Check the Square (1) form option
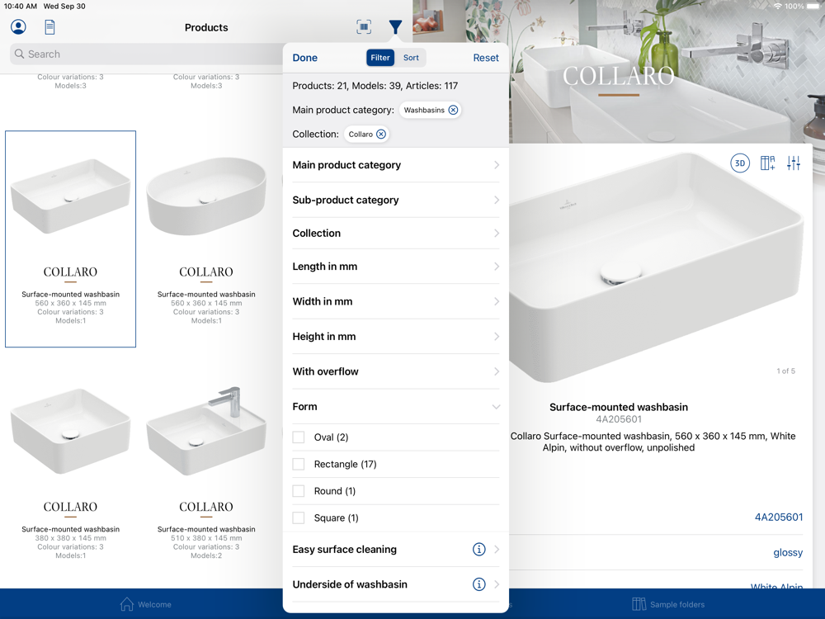The image size is (825, 619). coord(299,518)
